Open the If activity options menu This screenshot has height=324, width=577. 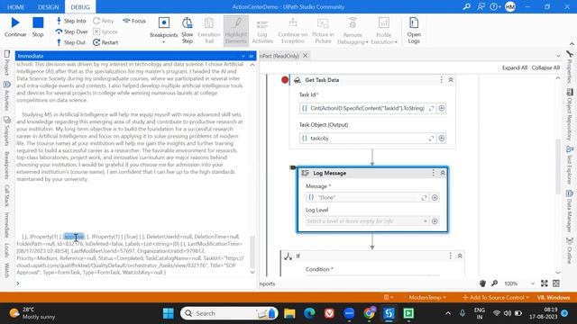tap(450, 256)
